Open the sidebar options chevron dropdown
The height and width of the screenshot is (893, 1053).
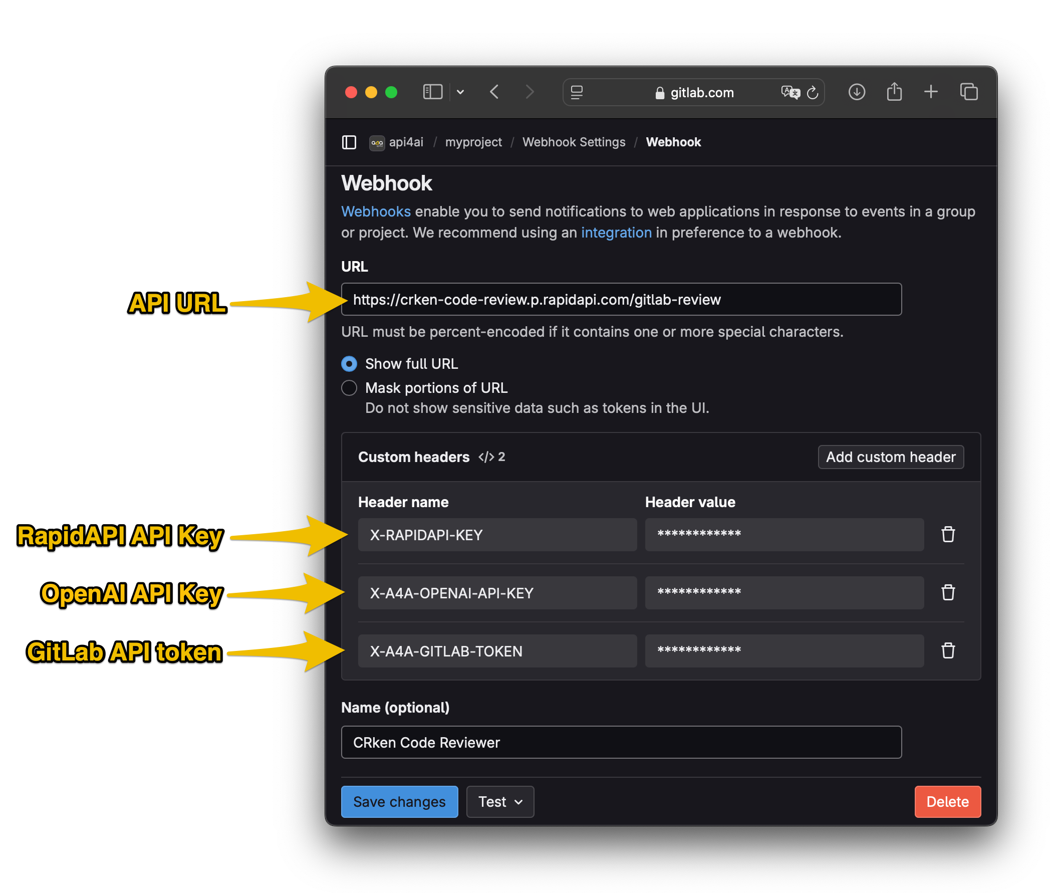460,92
